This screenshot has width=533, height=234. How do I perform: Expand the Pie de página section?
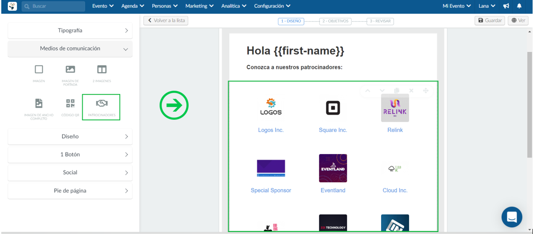point(70,191)
